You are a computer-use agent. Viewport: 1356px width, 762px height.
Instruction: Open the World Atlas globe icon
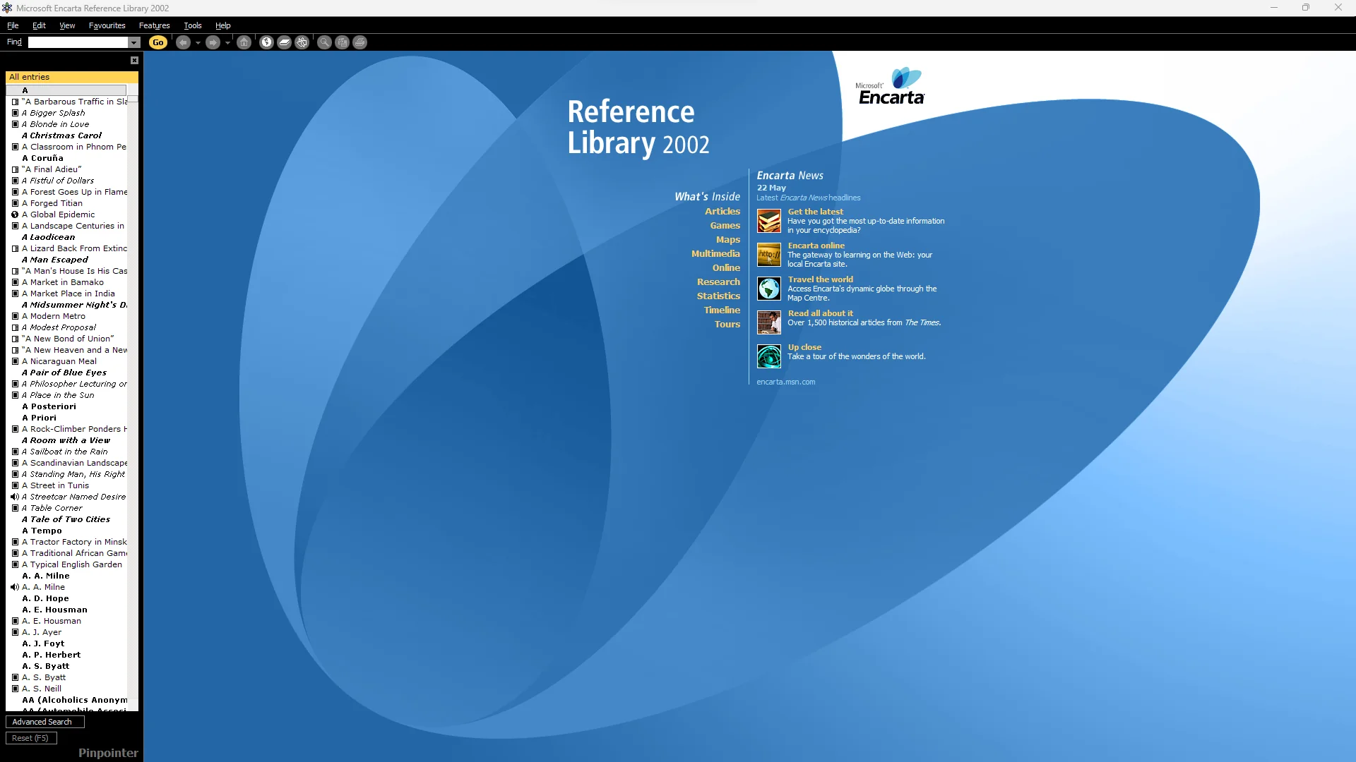point(266,42)
